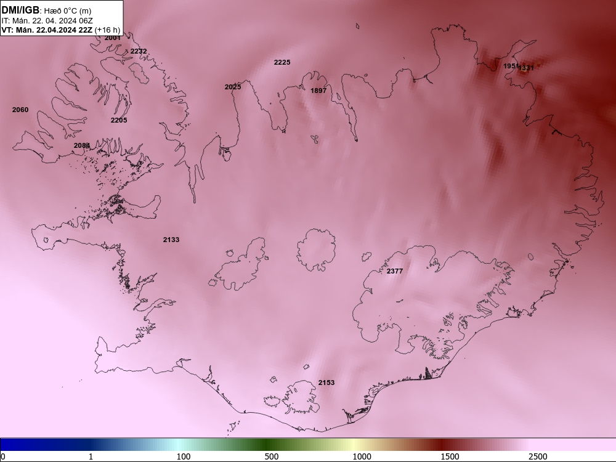The width and height of the screenshot is (616, 462).
Task: Click the 1951 value label
Action: (x=511, y=66)
